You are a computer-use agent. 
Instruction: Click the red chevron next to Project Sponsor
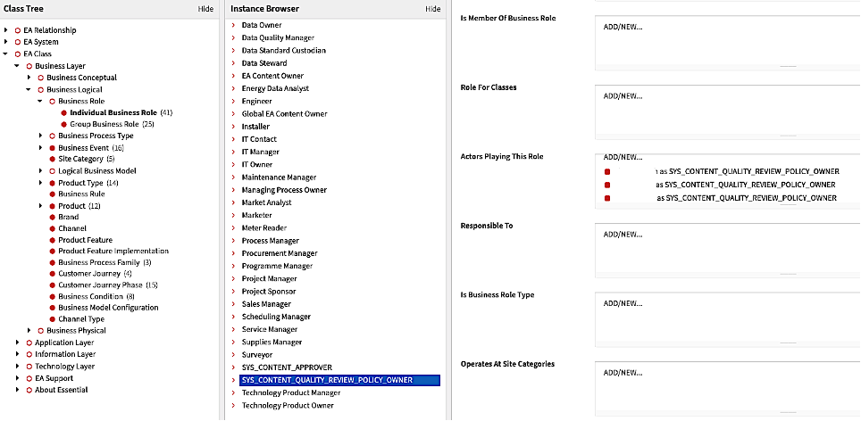tap(233, 292)
